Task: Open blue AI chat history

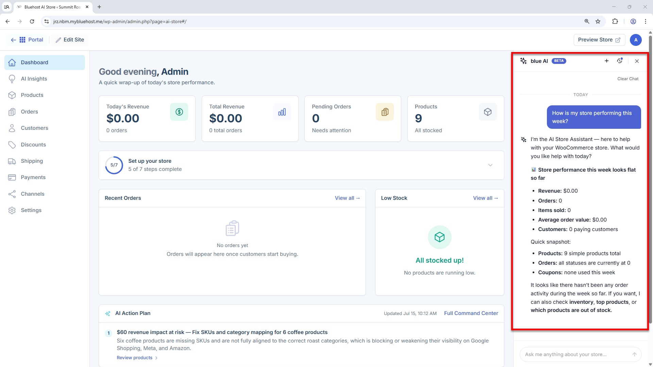Action: tap(620, 61)
